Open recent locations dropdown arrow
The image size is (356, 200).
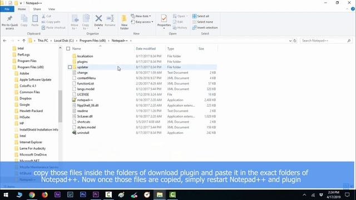[18, 41]
